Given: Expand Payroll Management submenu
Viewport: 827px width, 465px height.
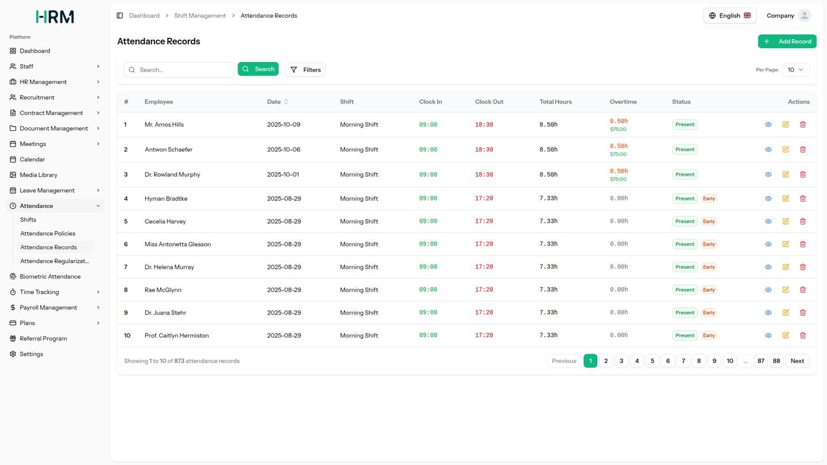Looking at the screenshot, I should pyautogui.click(x=55, y=308).
